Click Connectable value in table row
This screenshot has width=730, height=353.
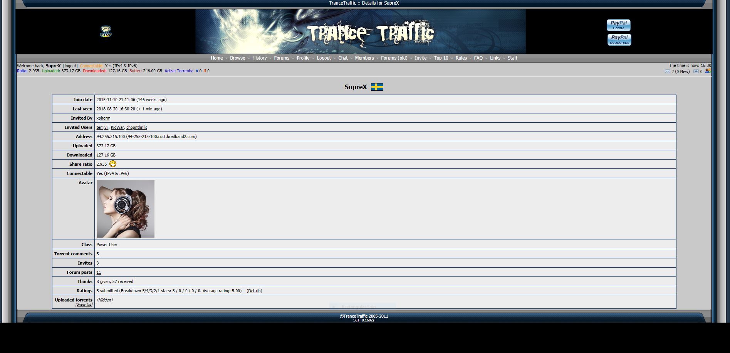tap(112, 173)
